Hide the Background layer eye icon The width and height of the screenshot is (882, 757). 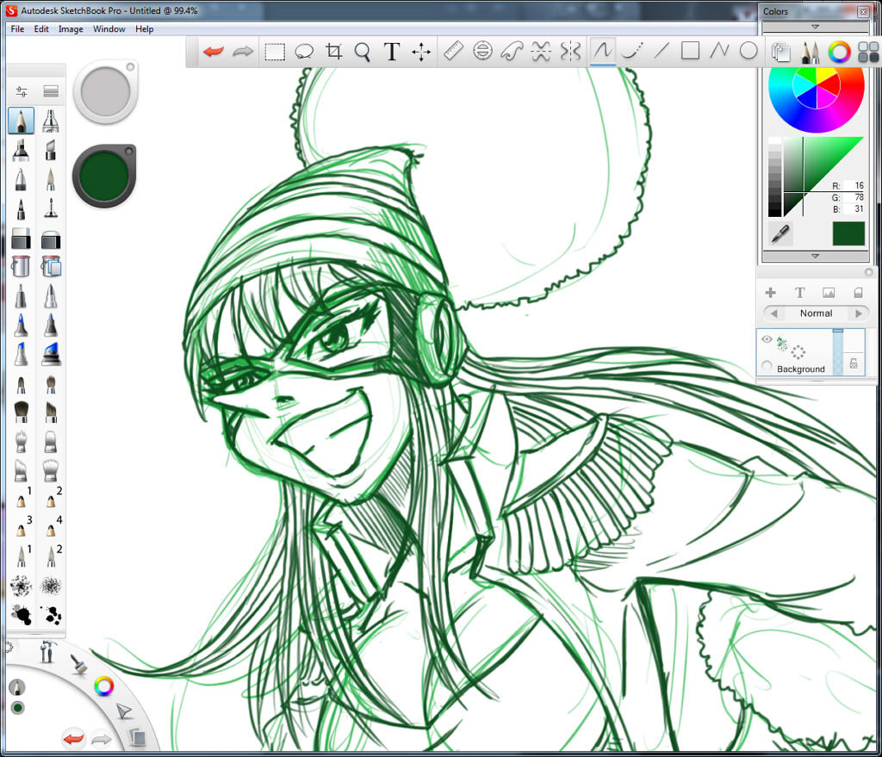pos(767,339)
